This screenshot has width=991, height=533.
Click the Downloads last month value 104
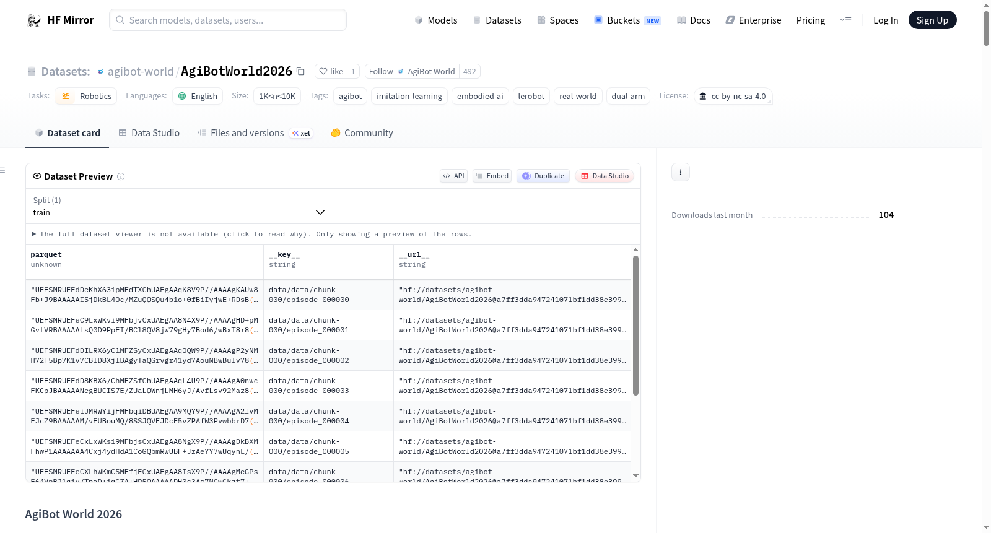tap(886, 215)
